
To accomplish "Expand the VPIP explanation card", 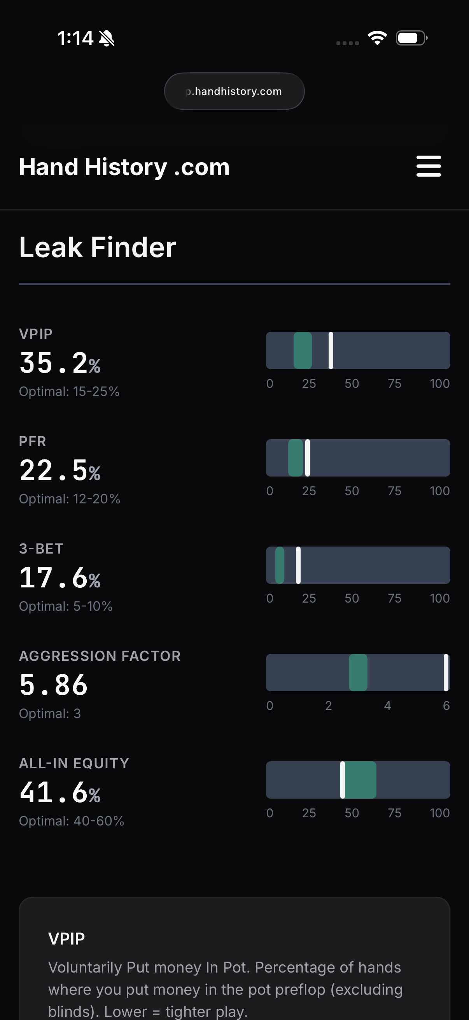I will (x=234, y=950).
